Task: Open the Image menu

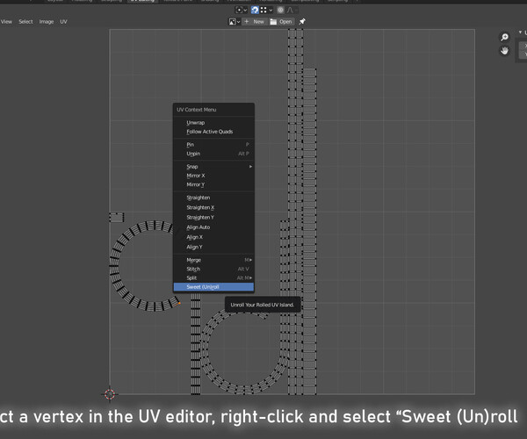Action: (x=47, y=22)
